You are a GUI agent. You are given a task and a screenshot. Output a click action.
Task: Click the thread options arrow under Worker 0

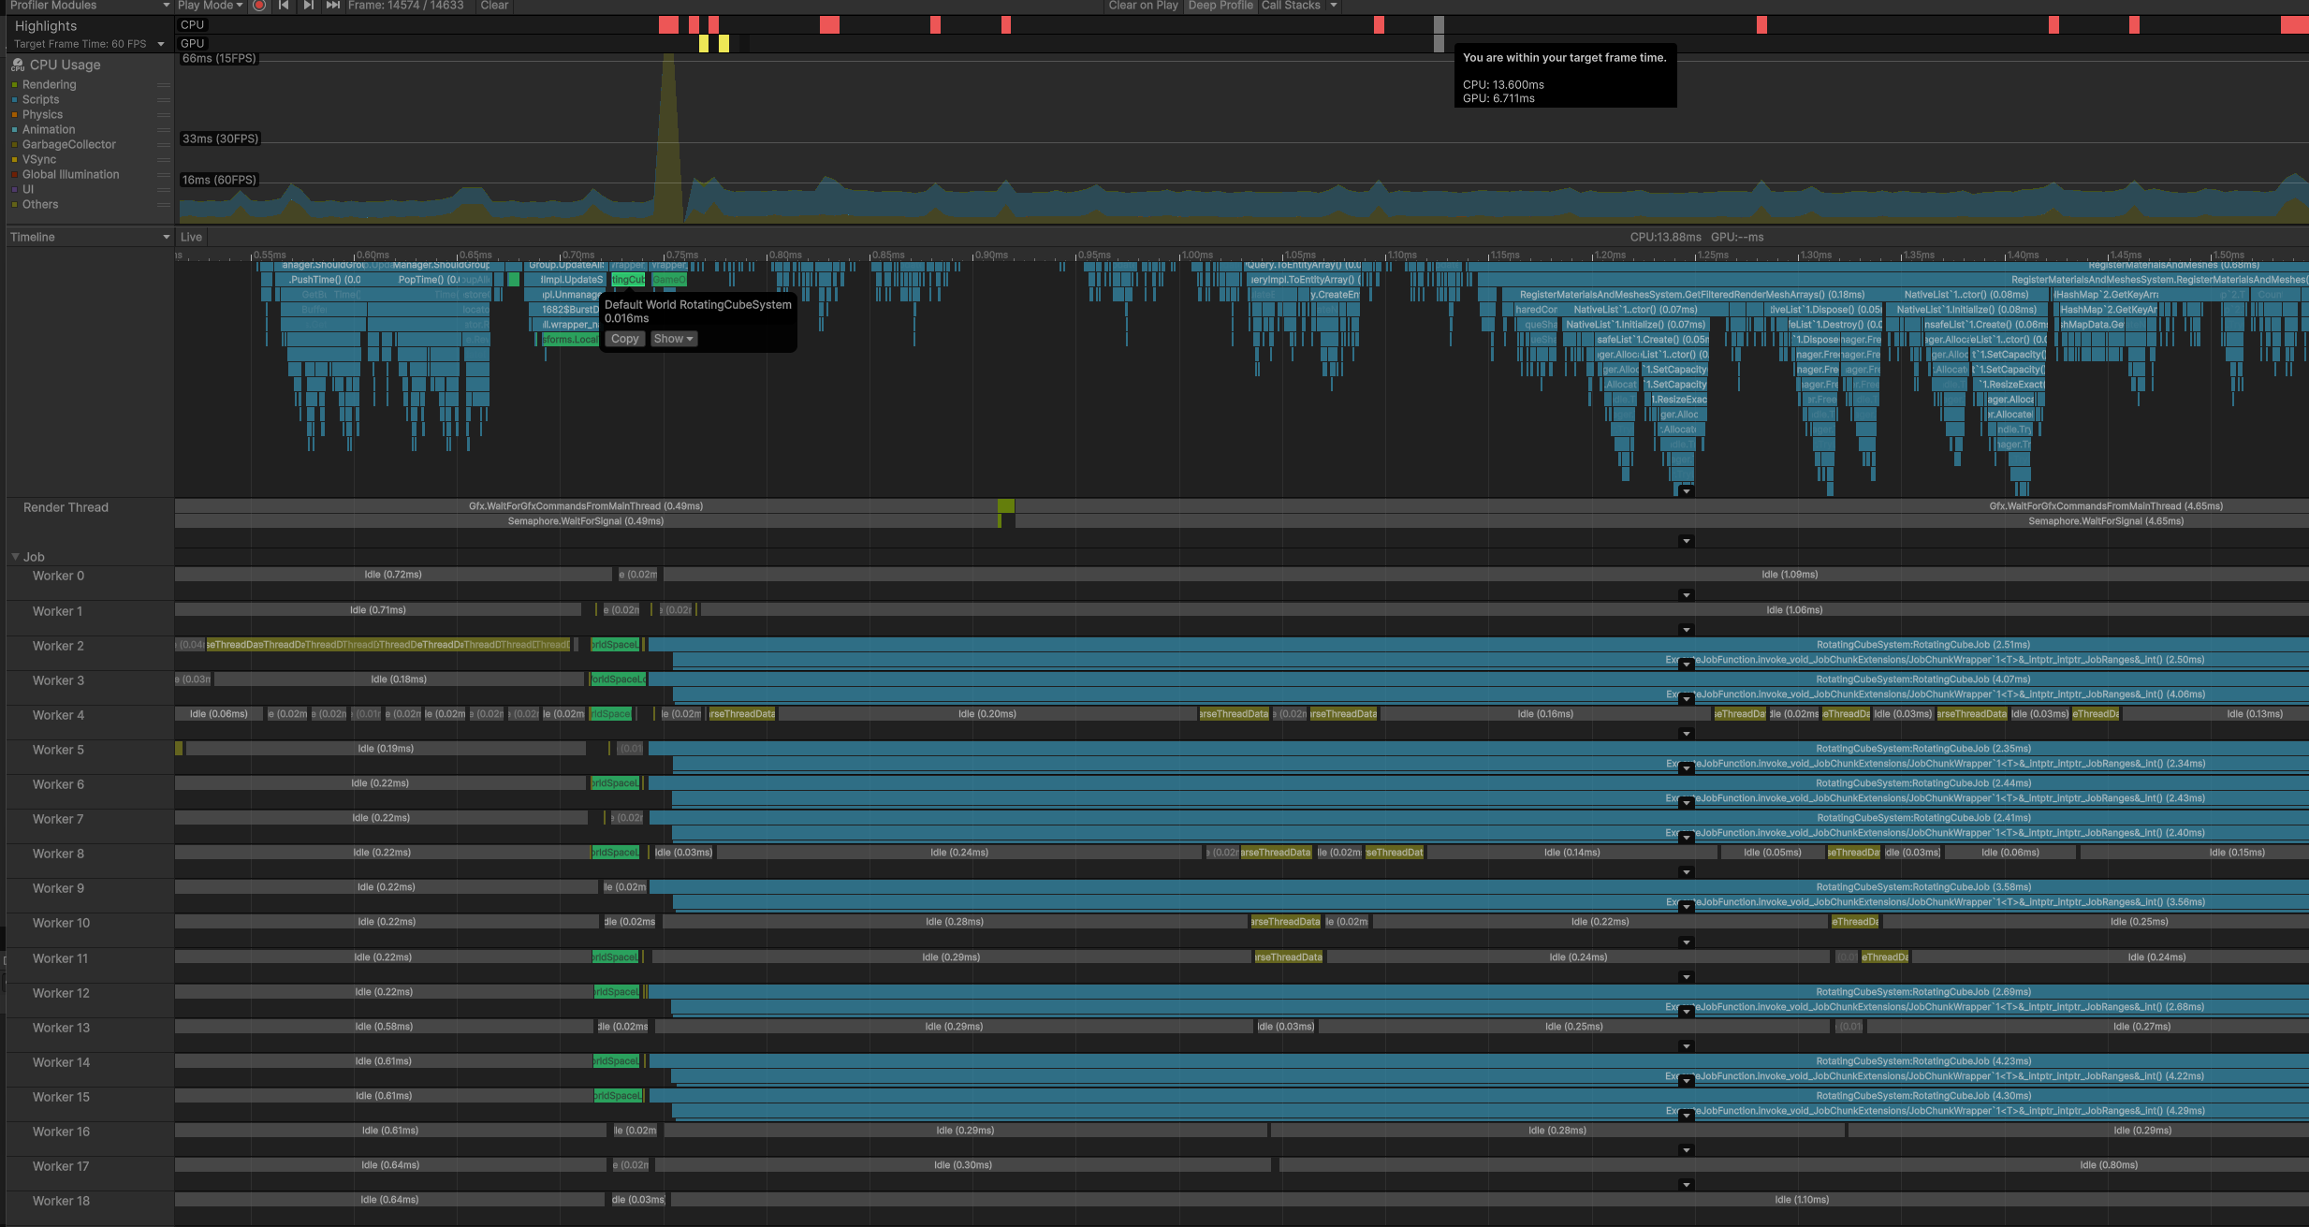(x=1686, y=595)
